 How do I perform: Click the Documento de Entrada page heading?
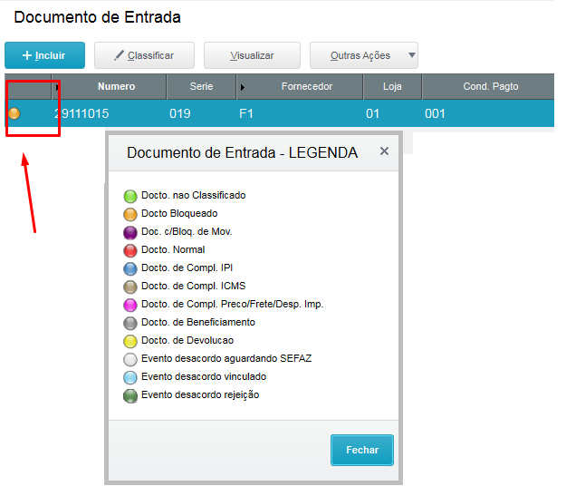97,17
